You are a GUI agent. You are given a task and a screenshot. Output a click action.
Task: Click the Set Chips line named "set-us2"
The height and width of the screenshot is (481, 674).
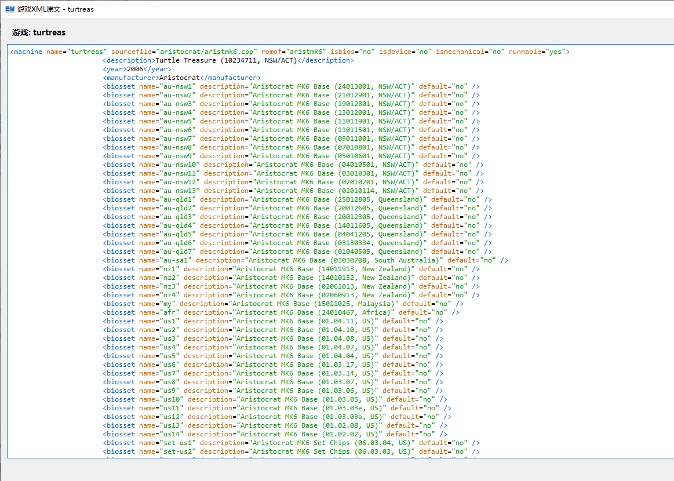292,451
